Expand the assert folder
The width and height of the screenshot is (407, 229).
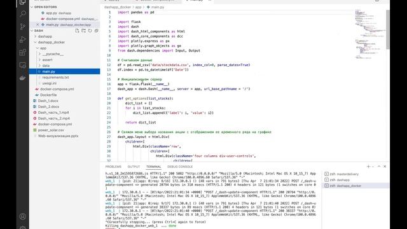[47, 60]
